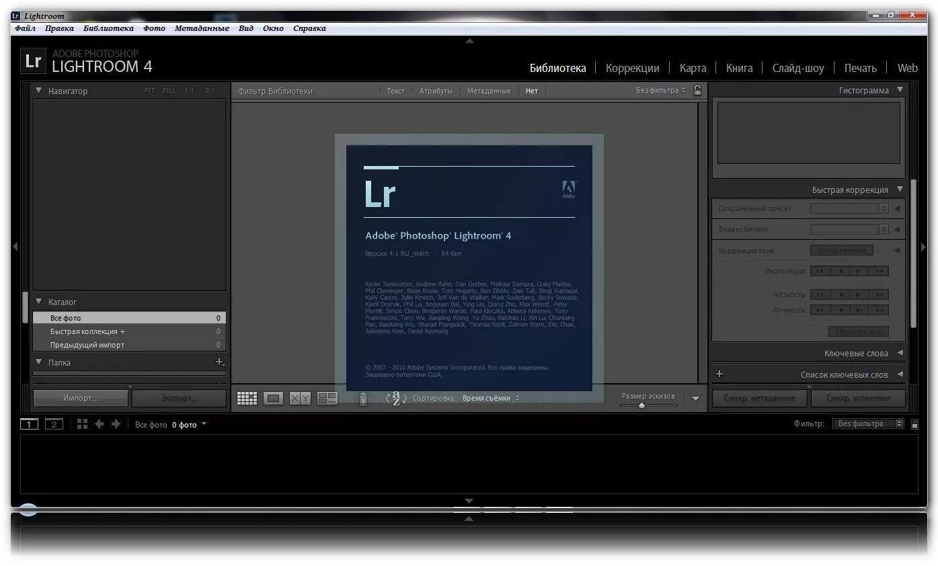Decrease Экспозиция by a large step

[820, 271]
